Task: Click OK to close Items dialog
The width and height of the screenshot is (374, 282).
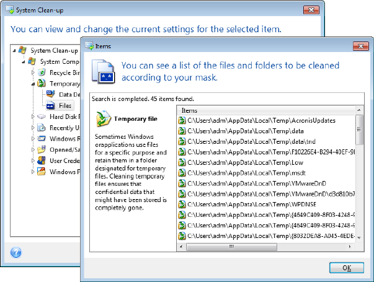Action: point(347,268)
